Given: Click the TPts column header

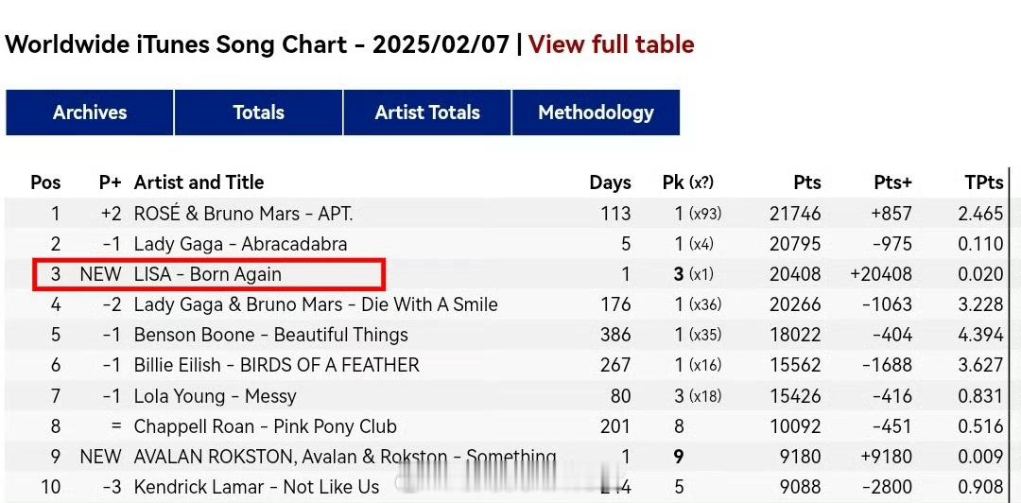Looking at the screenshot, I should (984, 183).
